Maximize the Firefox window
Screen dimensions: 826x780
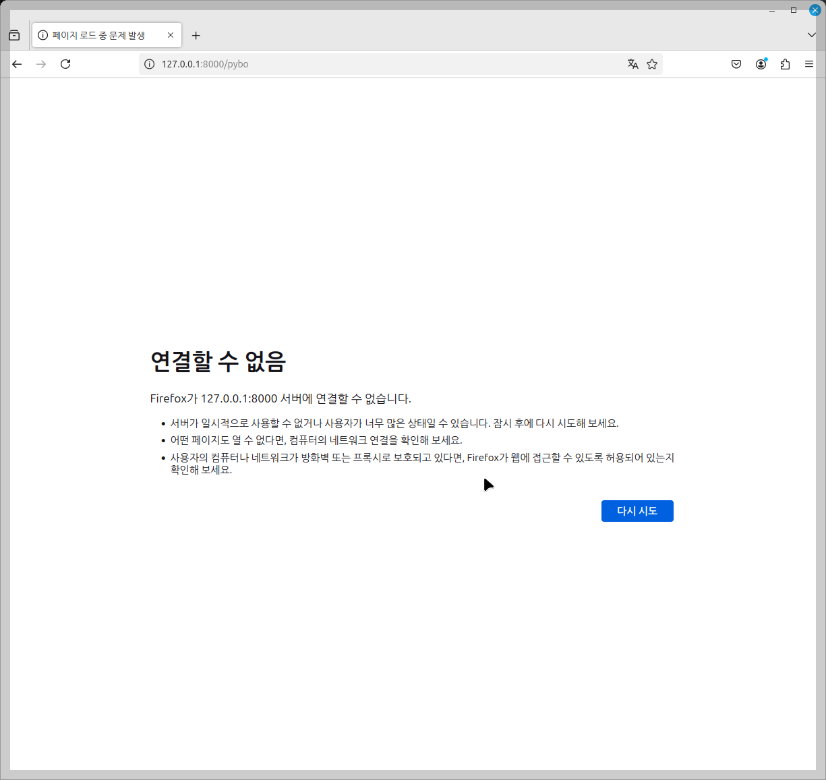click(794, 10)
